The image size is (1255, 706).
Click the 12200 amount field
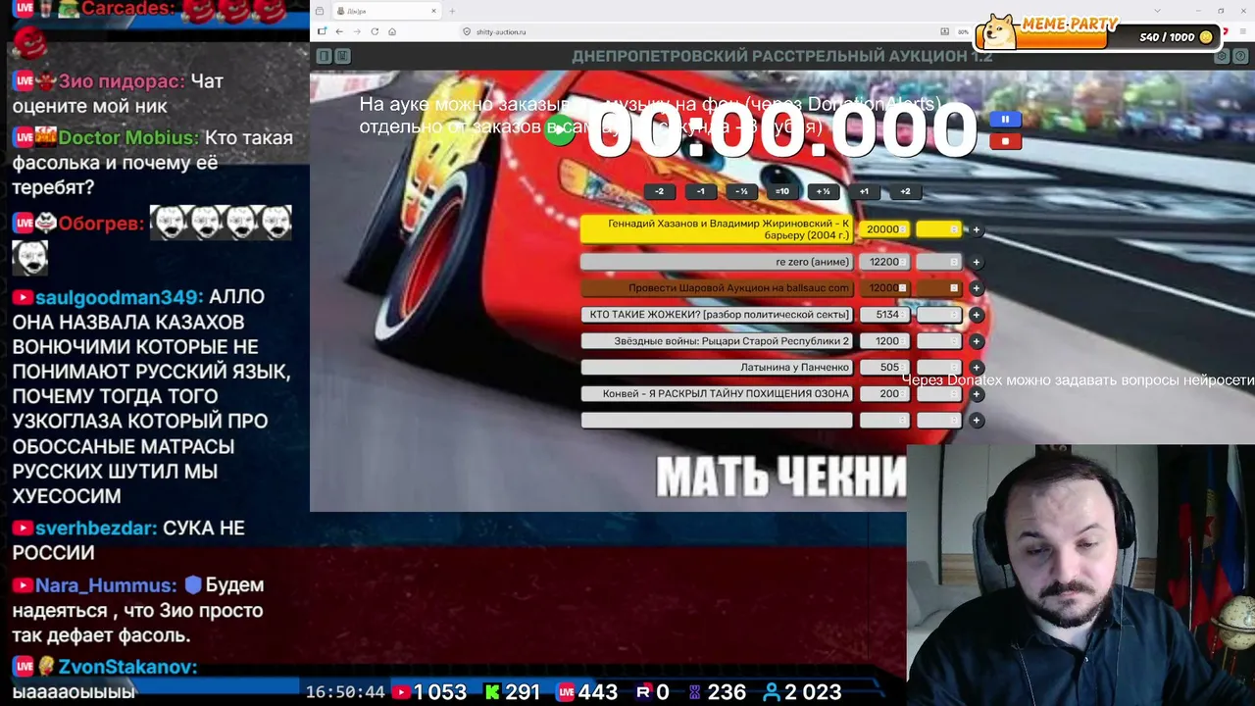[x=884, y=262]
